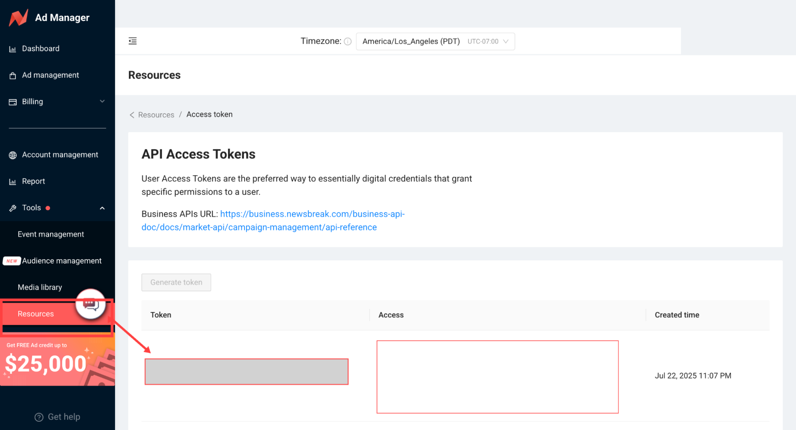The height and width of the screenshot is (430, 796).
Task: Click the Dashboard chart icon
Action: click(13, 49)
